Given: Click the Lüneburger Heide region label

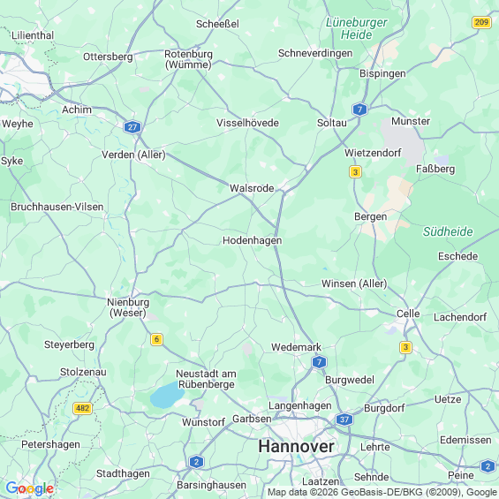Looking at the screenshot, I should (x=356, y=28).
